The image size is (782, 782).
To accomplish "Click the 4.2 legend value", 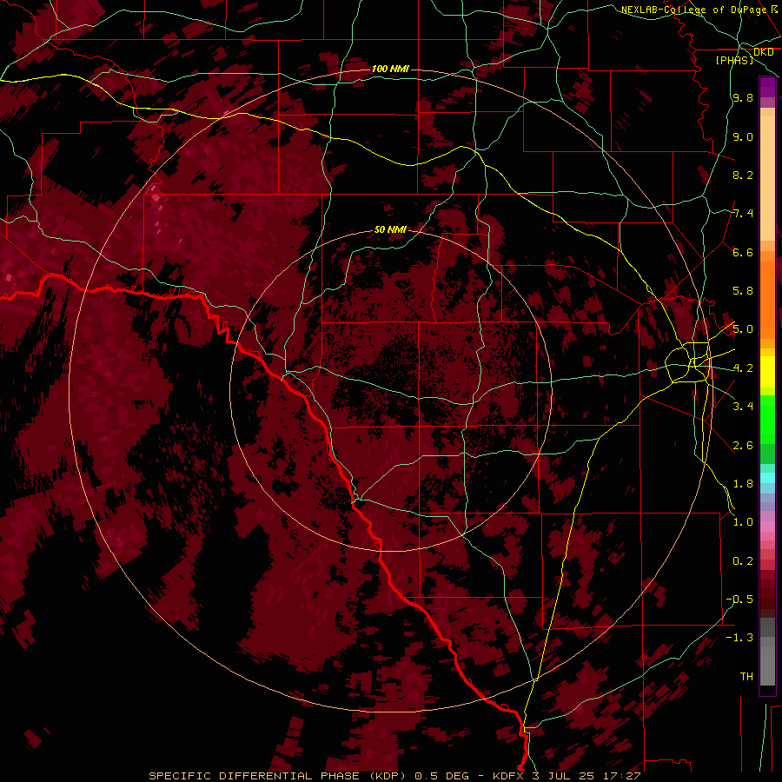I will point(743,368).
